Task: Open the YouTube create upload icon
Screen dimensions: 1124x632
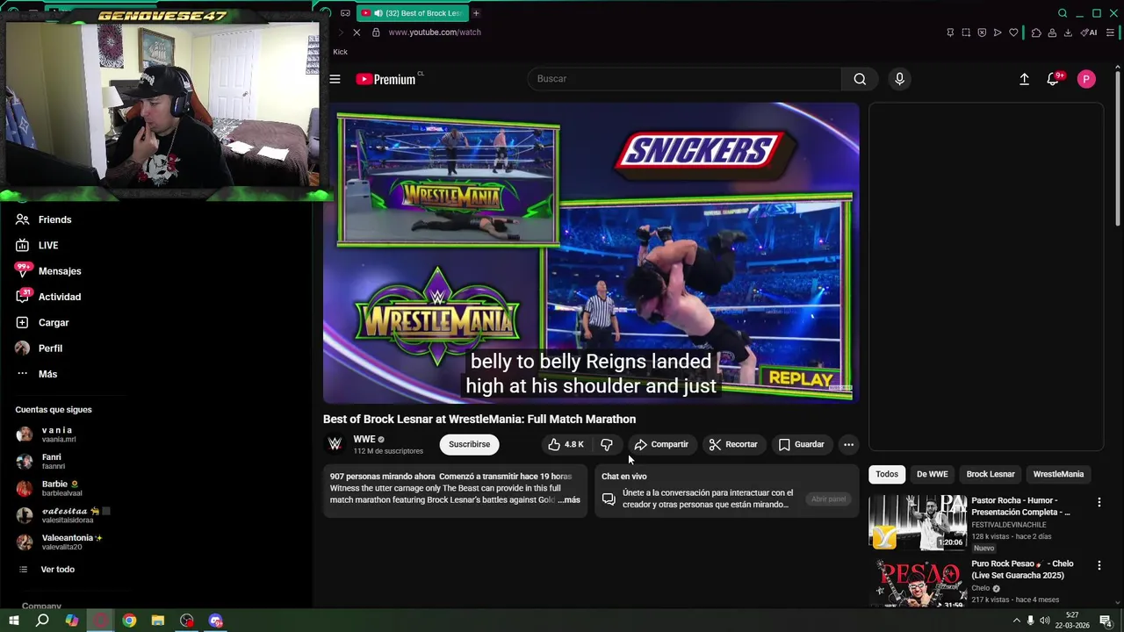Action: point(1024,79)
